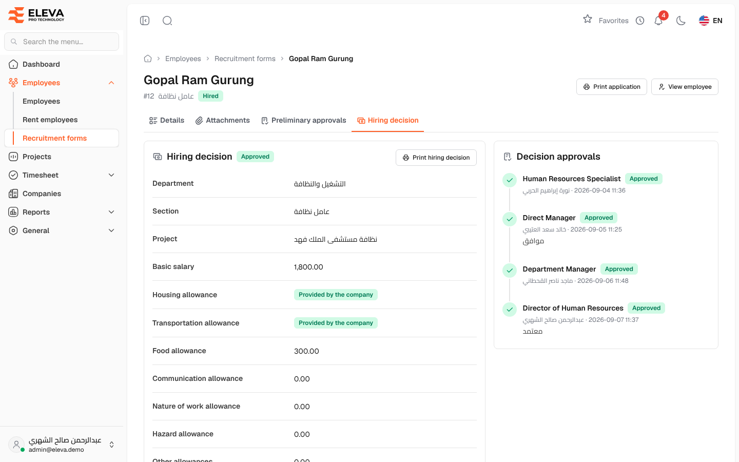The image size is (739, 462).
Task: Click Transportation allowance Provided by the company badge
Action: click(336, 323)
